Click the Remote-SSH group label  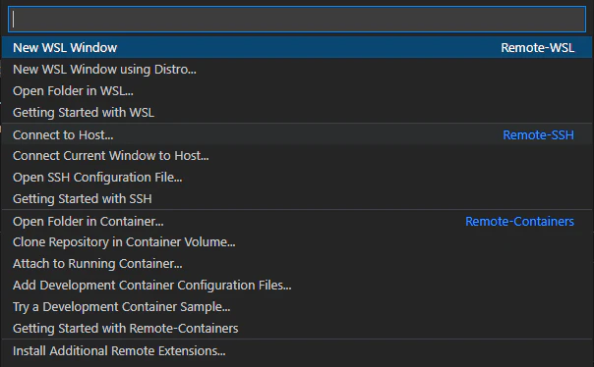(538, 135)
